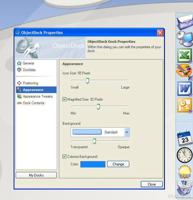
Task: Click the background transparency slider thumb
Action: point(95,141)
